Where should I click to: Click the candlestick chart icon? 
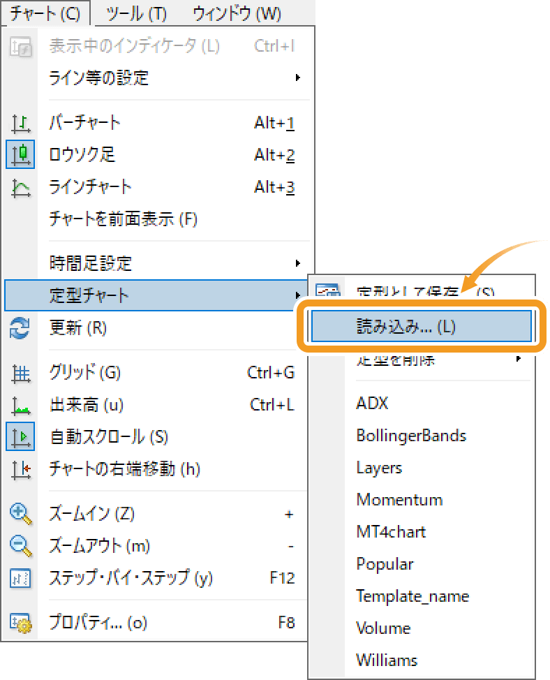pos(20,154)
